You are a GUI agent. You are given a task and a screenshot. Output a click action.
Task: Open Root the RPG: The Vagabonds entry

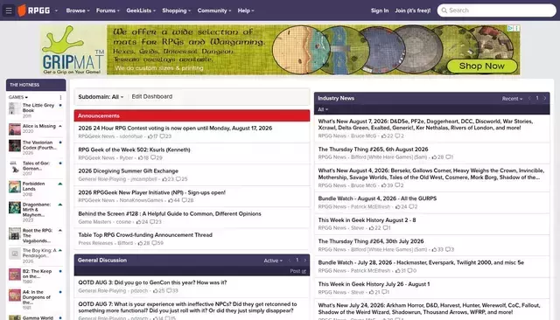[37, 235]
